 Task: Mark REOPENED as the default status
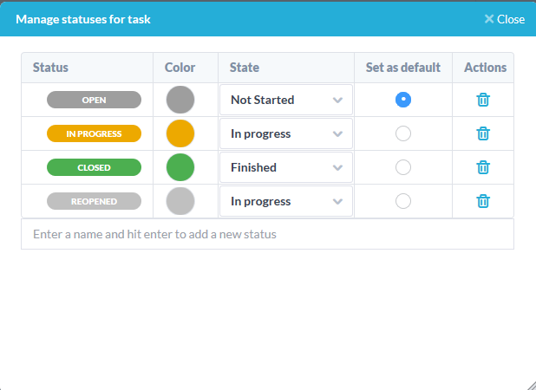coord(403,201)
